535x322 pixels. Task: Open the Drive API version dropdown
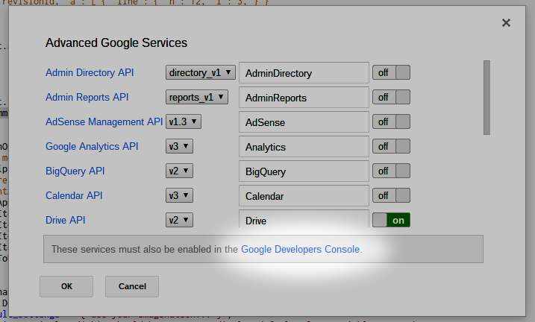(180, 220)
